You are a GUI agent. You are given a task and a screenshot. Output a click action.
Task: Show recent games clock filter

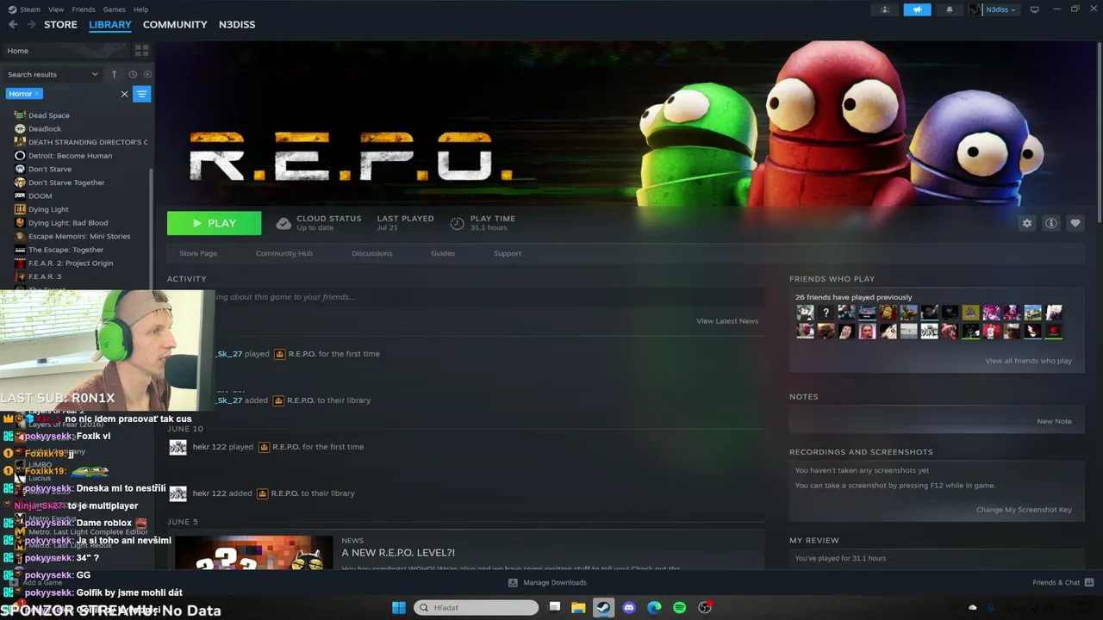[x=133, y=74]
